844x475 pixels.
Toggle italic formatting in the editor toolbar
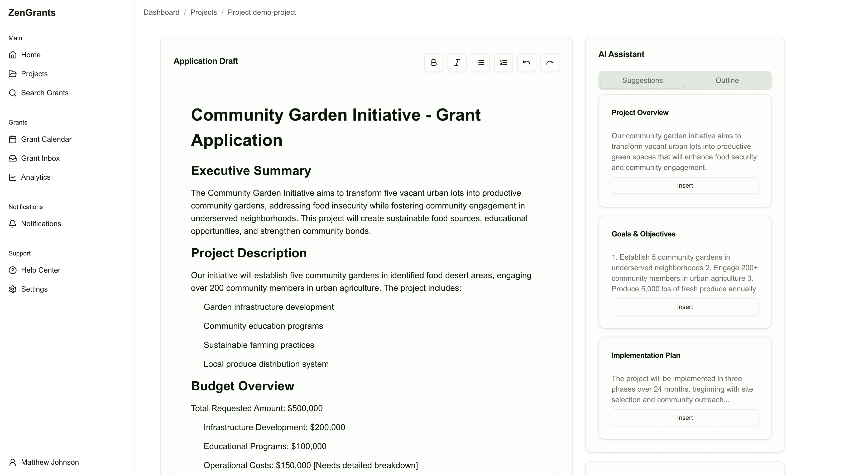457,62
